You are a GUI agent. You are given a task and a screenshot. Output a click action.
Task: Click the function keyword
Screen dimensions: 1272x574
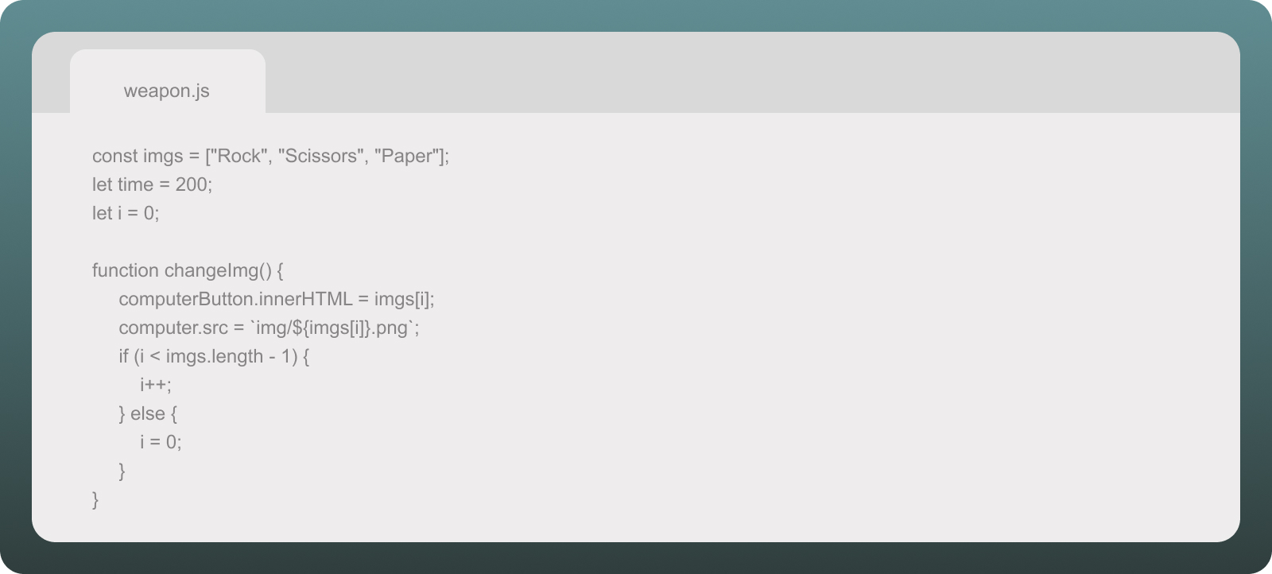point(125,270)
